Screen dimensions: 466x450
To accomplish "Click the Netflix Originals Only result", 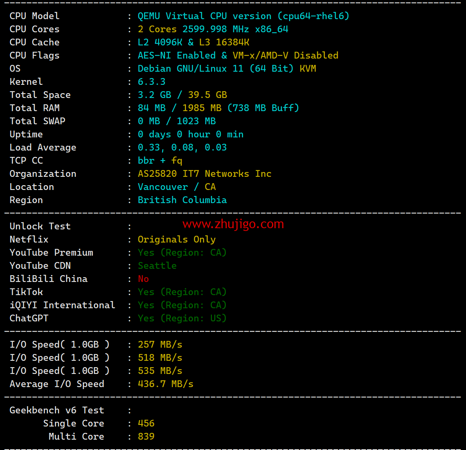I will click(176, 239).
